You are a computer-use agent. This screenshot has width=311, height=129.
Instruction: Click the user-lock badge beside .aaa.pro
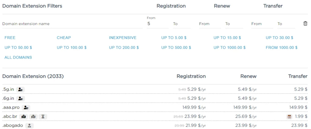pos(26,108)
